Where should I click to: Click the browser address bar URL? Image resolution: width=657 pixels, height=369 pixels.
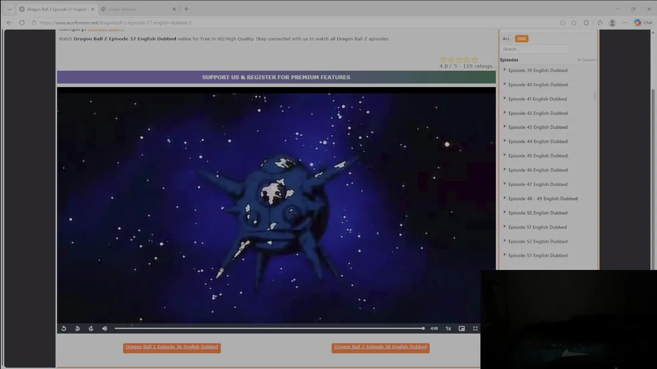[x=115, y=23]
